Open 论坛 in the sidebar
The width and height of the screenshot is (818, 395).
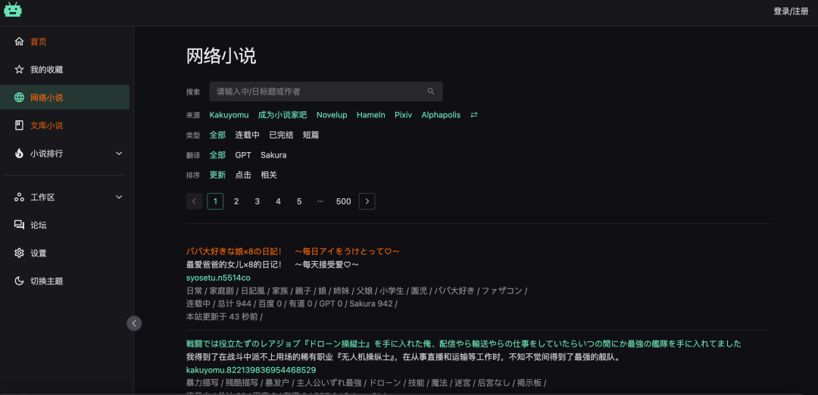tap(38, 225)
